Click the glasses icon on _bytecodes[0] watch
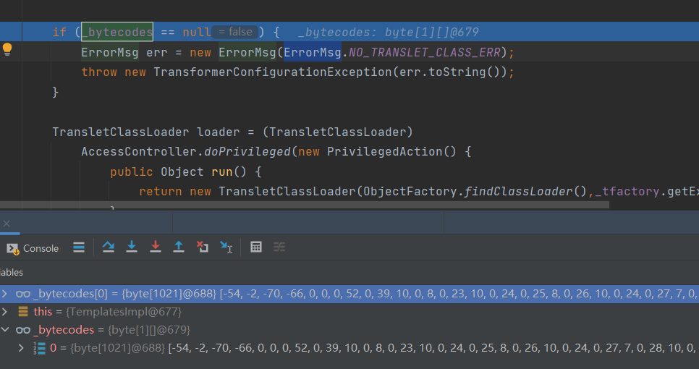 tap(23, 294)
